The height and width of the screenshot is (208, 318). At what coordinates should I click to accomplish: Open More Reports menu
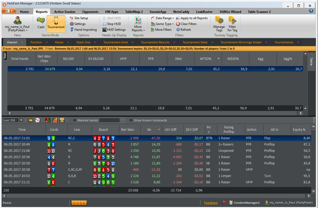click(138, 24)
